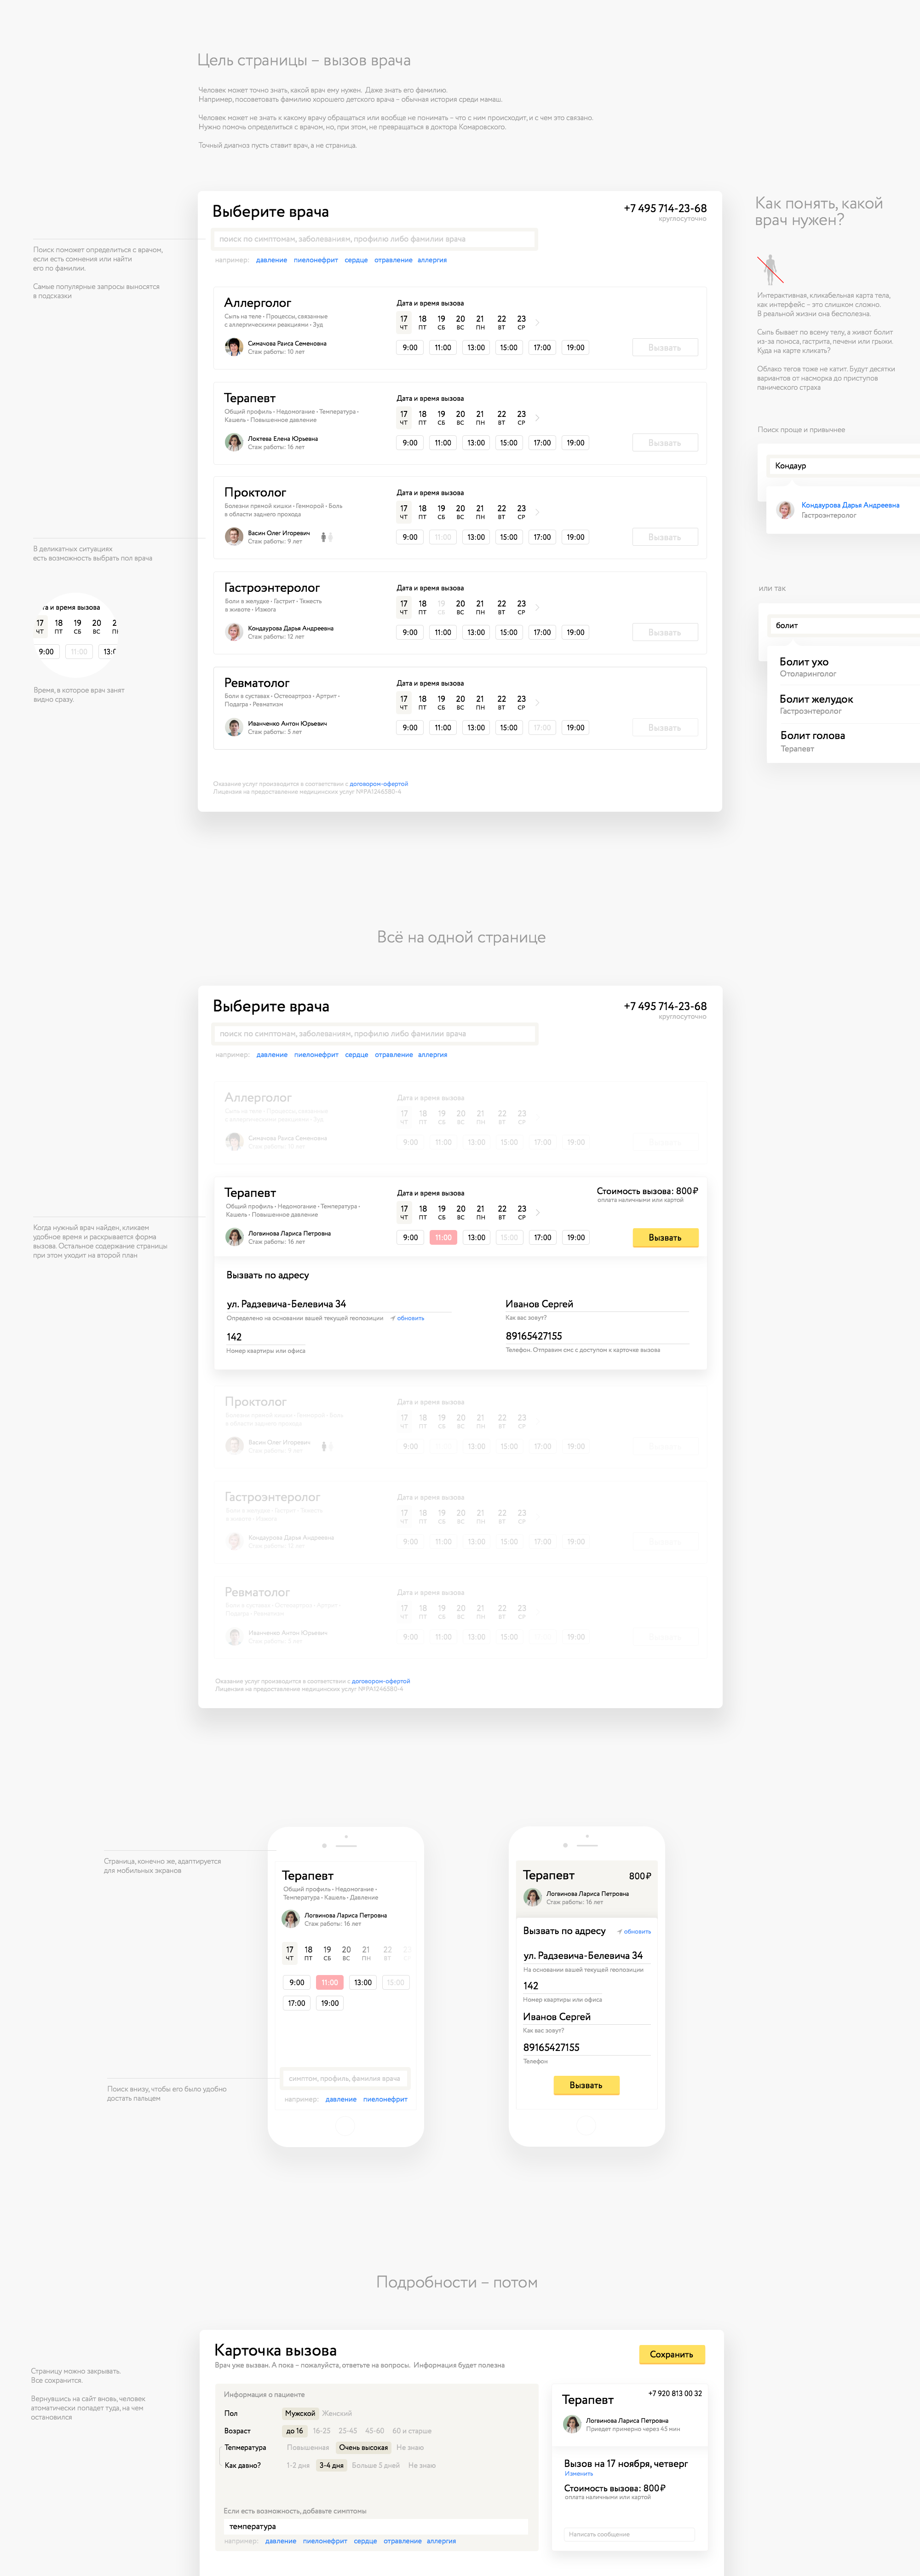Click gastroenterologist Кондаурова's avatar in search suggestion
Viewport: 920px width, 2576px height.
tap(785, 510)
